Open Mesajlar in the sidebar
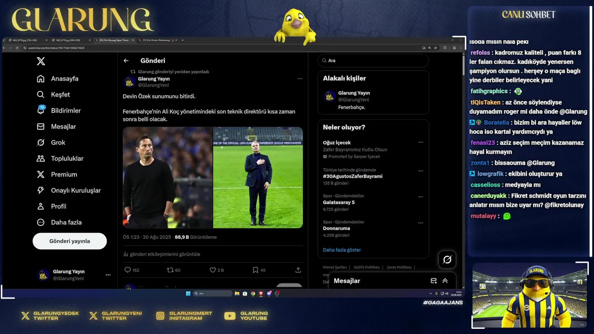Image resolution: width=594 pixels, height=334 pixels. pyautogui.click(x=56, y=127)
